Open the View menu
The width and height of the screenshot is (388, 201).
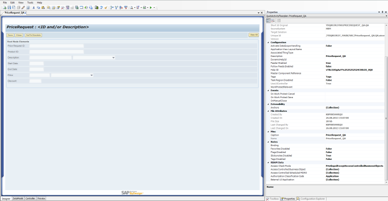click(21, 2)
